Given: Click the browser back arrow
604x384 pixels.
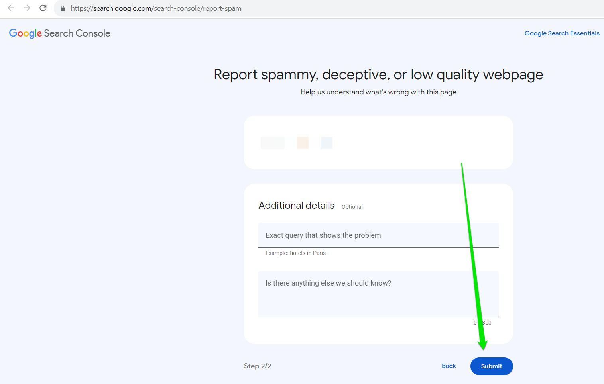Looking at the screenshot, I should [x=11, y=8].
